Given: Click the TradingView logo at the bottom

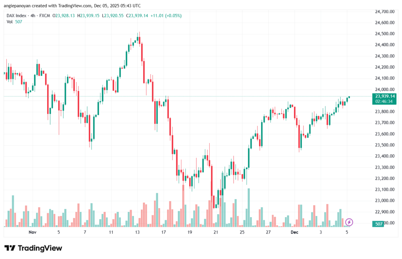Looking at the screenshot, I should tap(33, 248).
